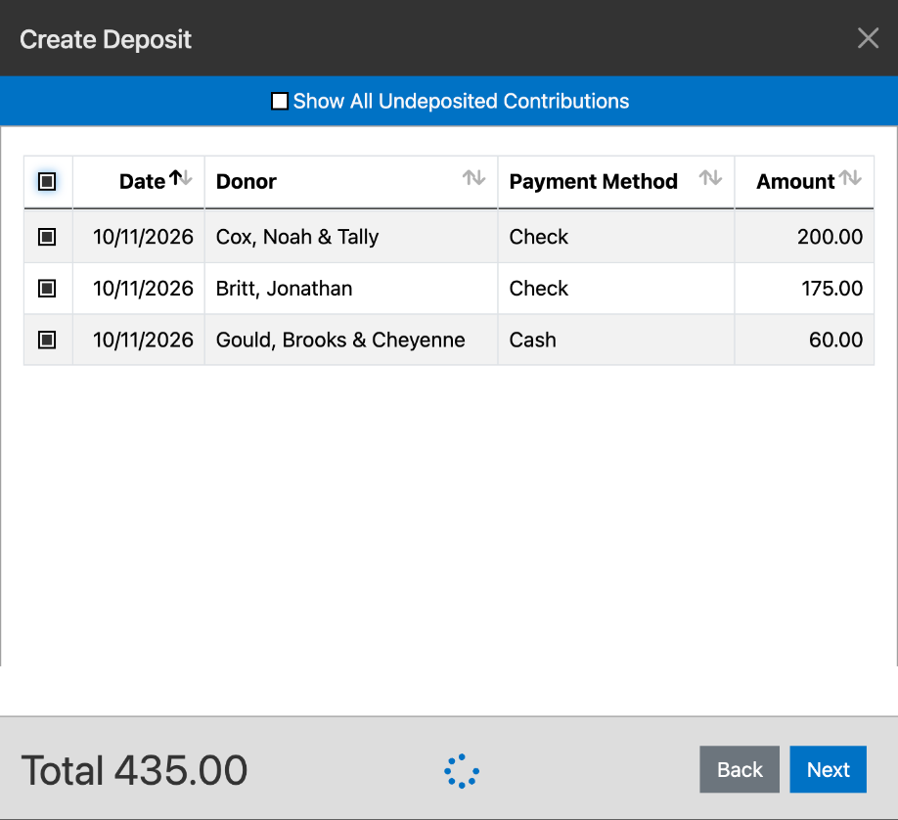
Task: Select donor name Britt, Jonathan
Action: (x=284, y=289)
